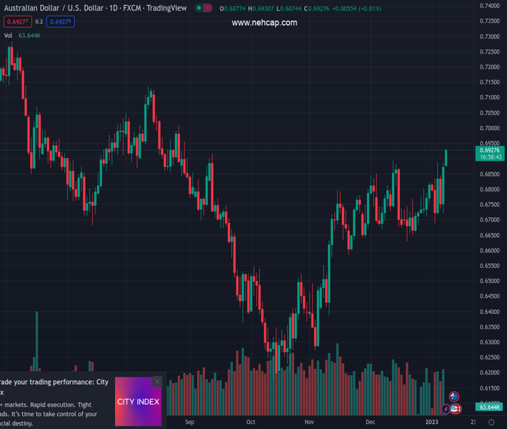
Task: Close the City Index advertisement
Action: [157, 382]
